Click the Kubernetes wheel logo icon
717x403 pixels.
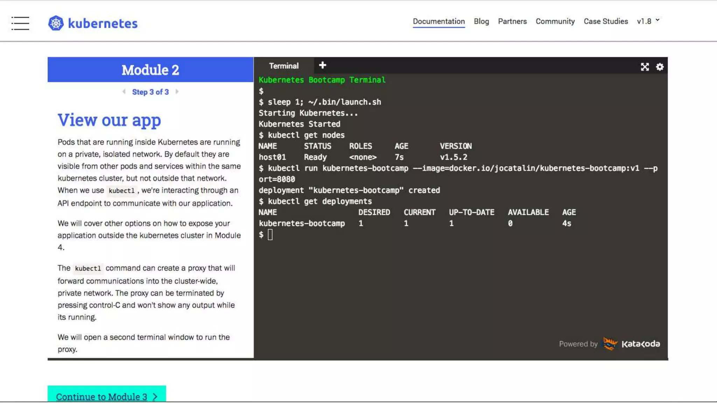point(56,23)
